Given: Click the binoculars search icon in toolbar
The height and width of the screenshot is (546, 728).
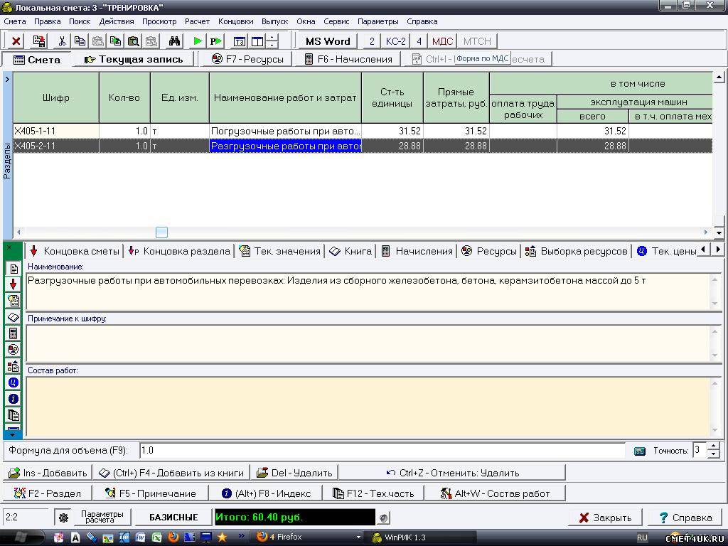Looking at the screenshot, I should [174, 41].
